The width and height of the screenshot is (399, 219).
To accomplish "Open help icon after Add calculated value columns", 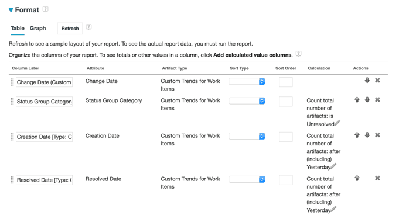I will [298, 54].
